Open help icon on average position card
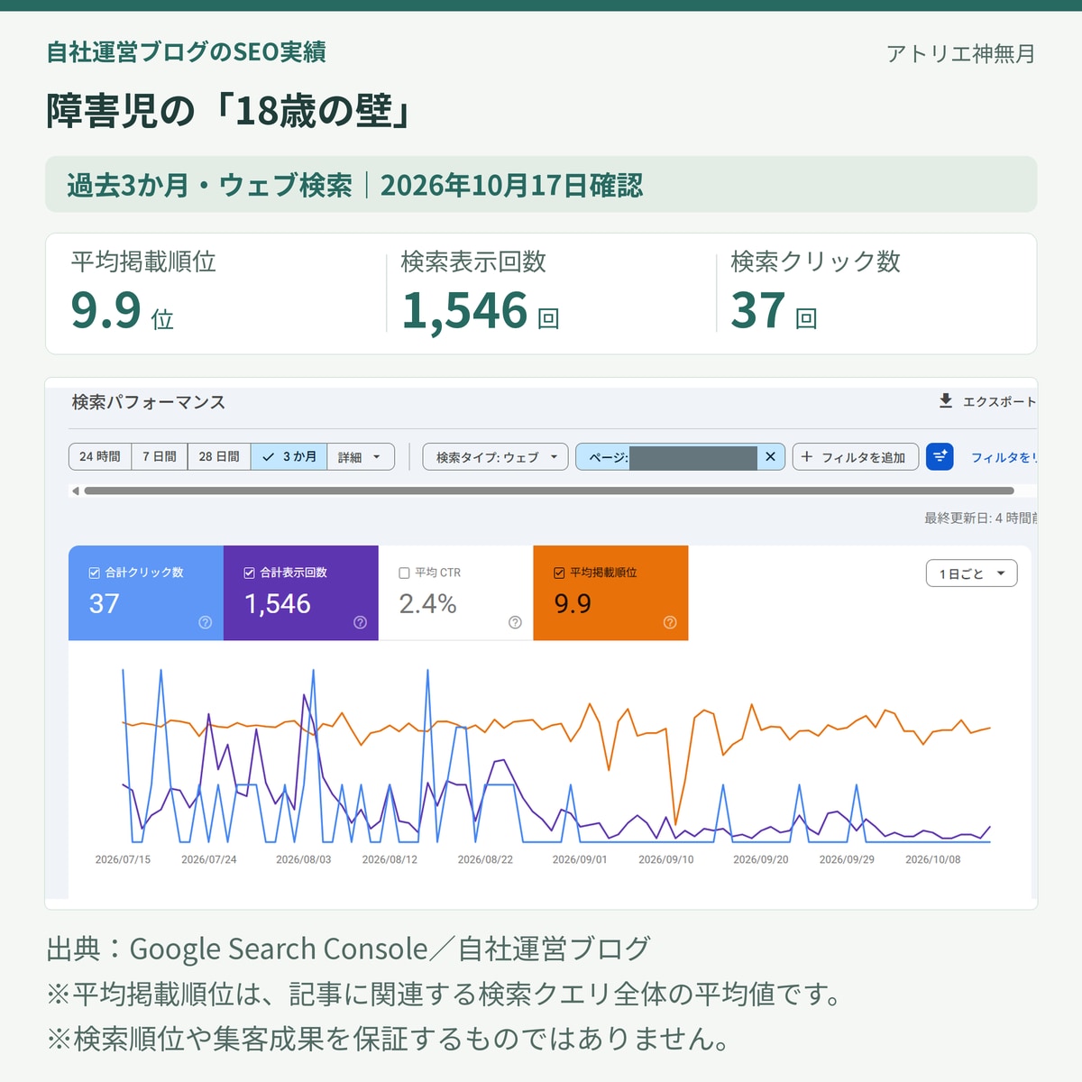The width and height of the screenshot is (1082, 1082). point(670,622)
